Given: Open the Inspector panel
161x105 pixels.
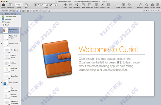Looking at the screenshot, I should [140, 5].
